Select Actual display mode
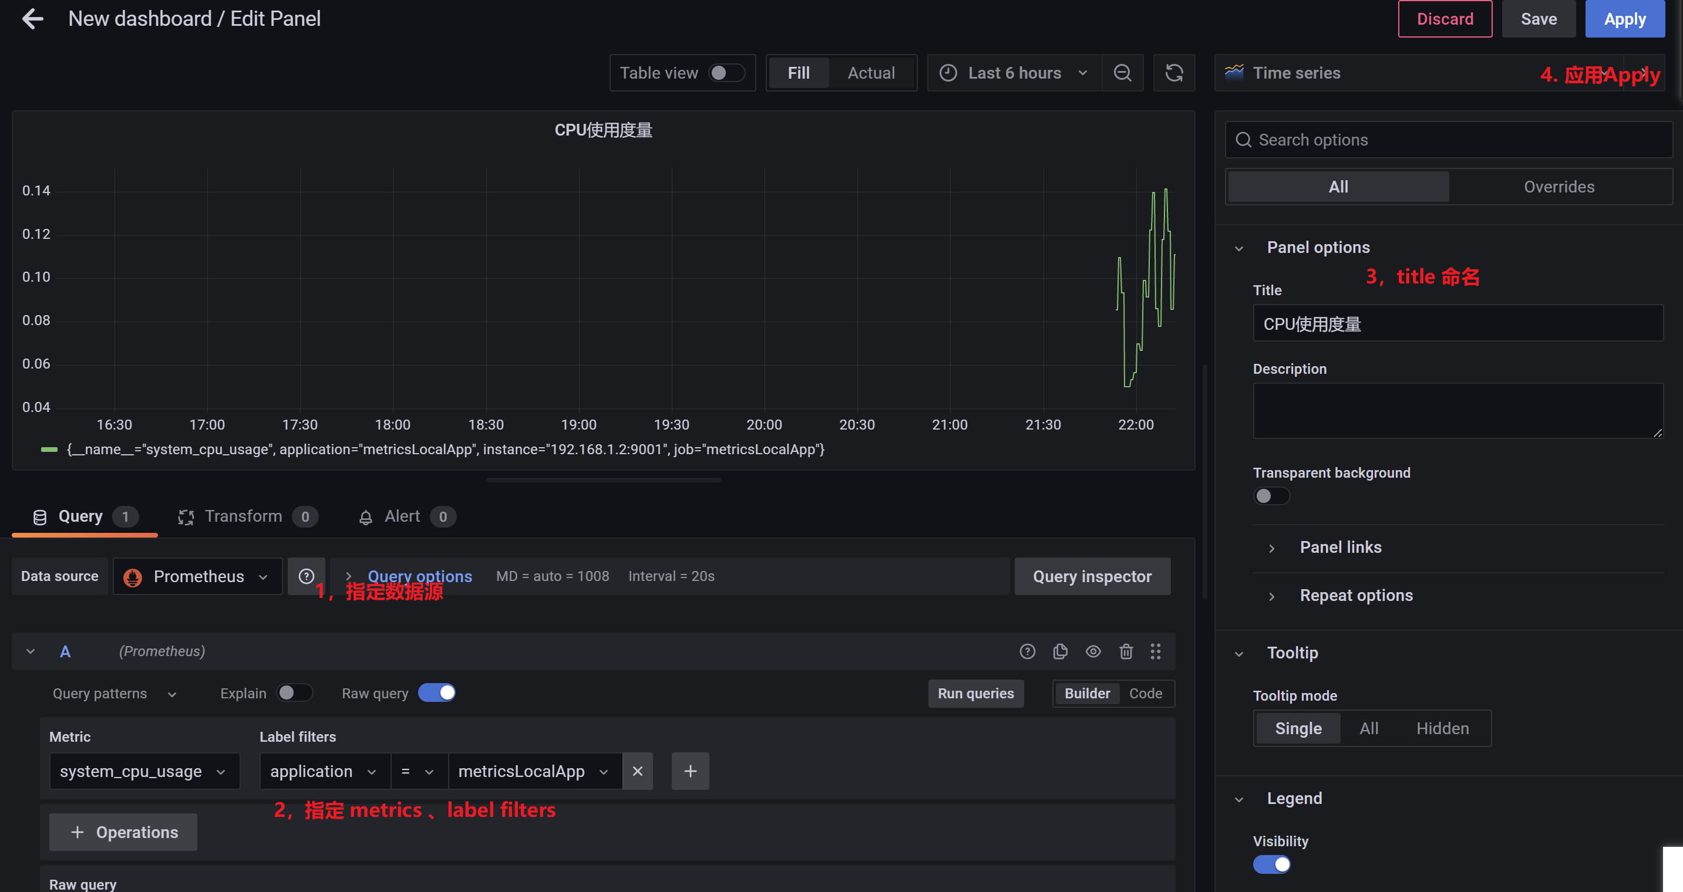The height and width of the screenshot is (892, 1683). (871, 73)
